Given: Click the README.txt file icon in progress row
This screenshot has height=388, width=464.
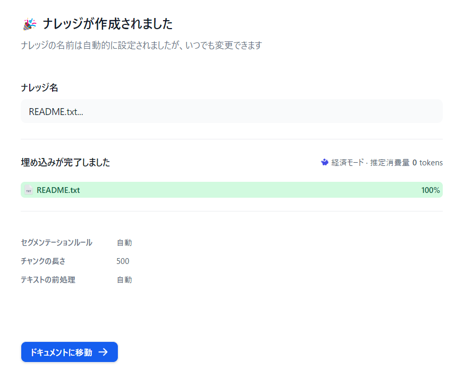Looking at the screenshot, I should (29, 190).
